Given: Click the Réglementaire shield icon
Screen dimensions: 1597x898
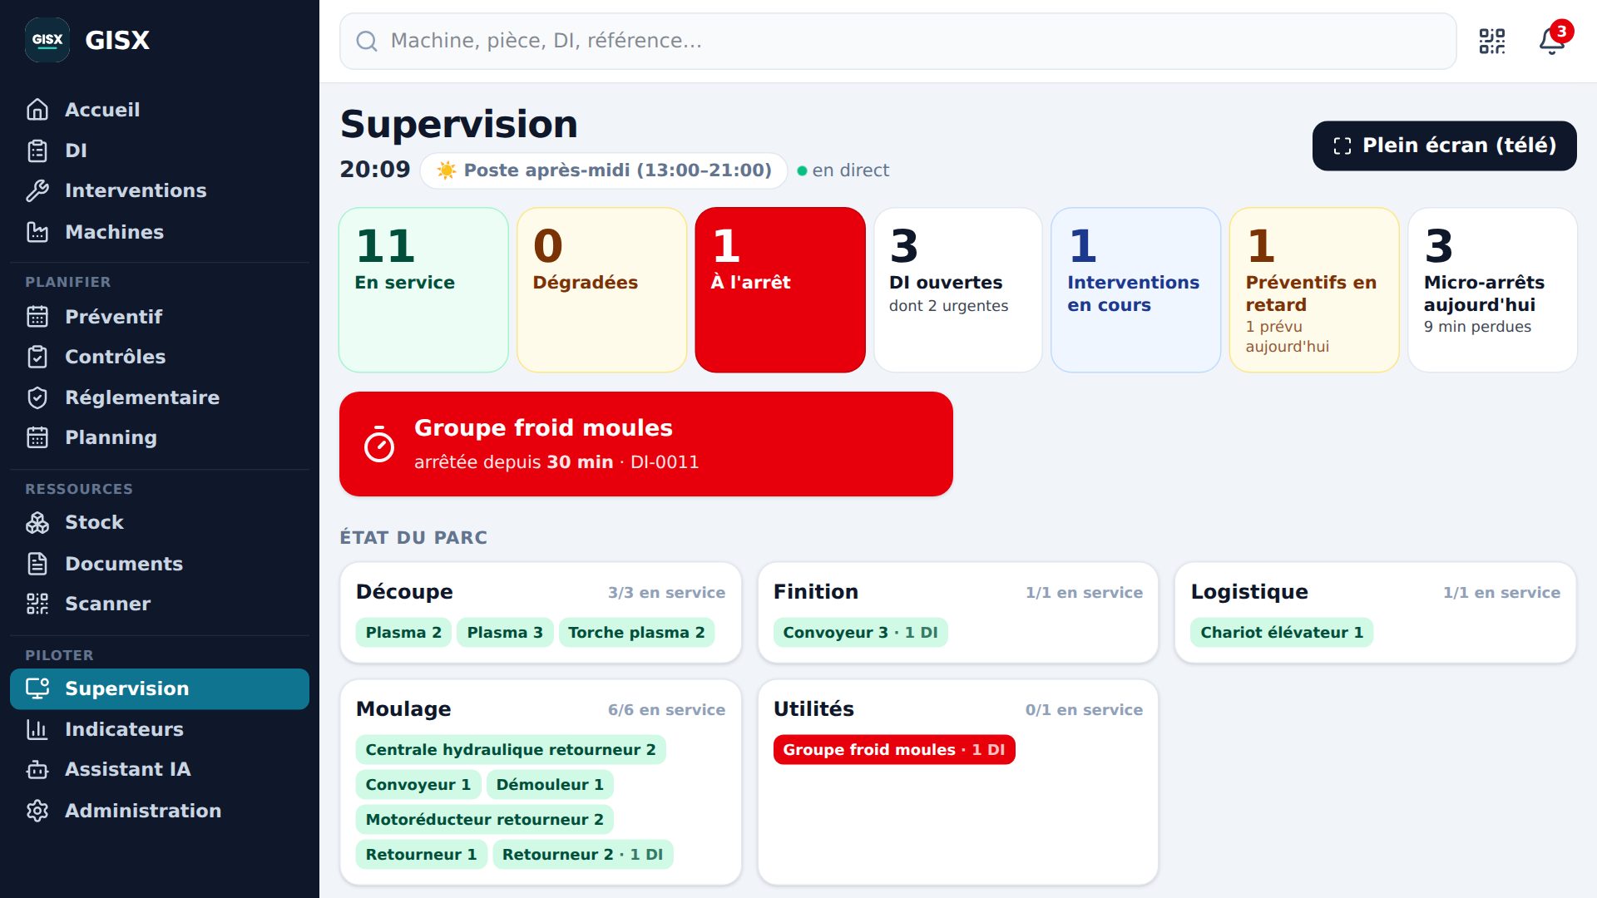Looking at the screenshot, I should coord(37,397).
